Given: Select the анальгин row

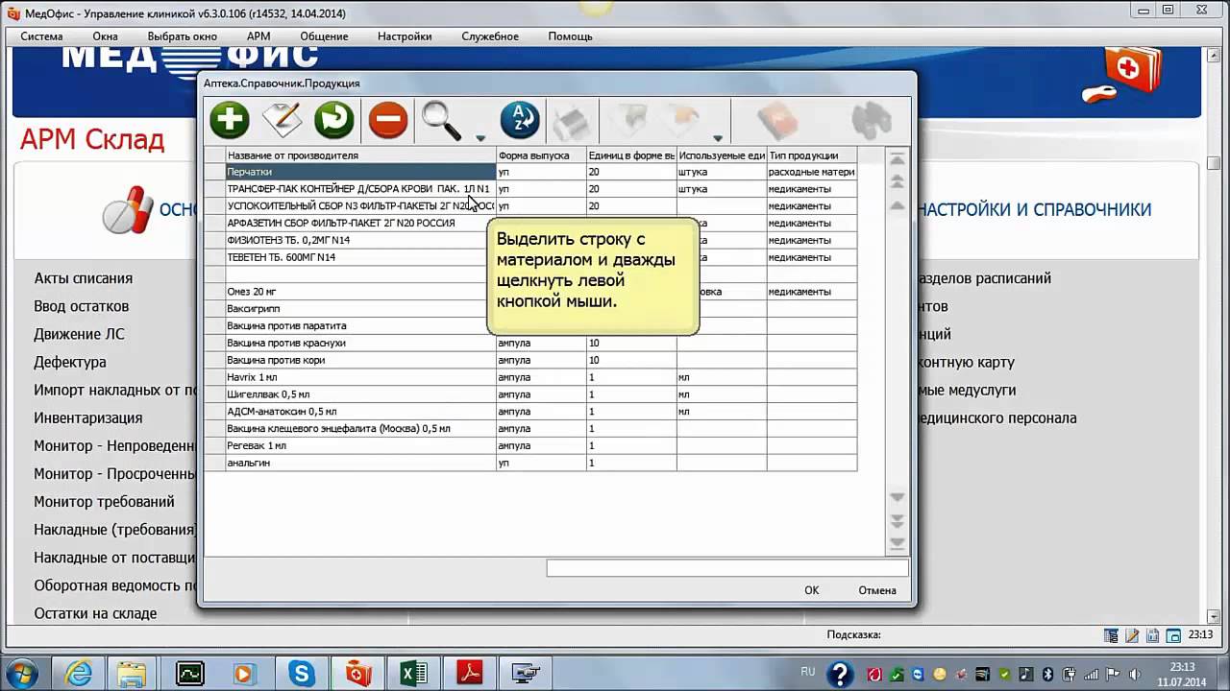Looking at the screenshot, I should (x=530, y=463).
